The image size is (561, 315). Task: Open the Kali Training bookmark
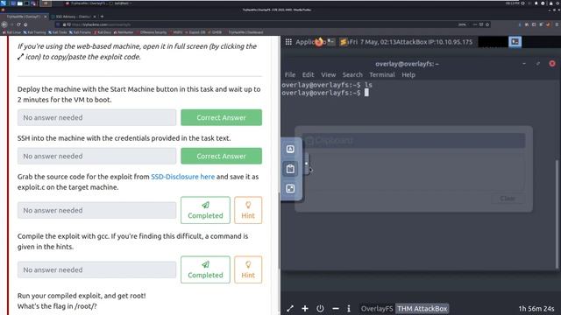(35, 32)
